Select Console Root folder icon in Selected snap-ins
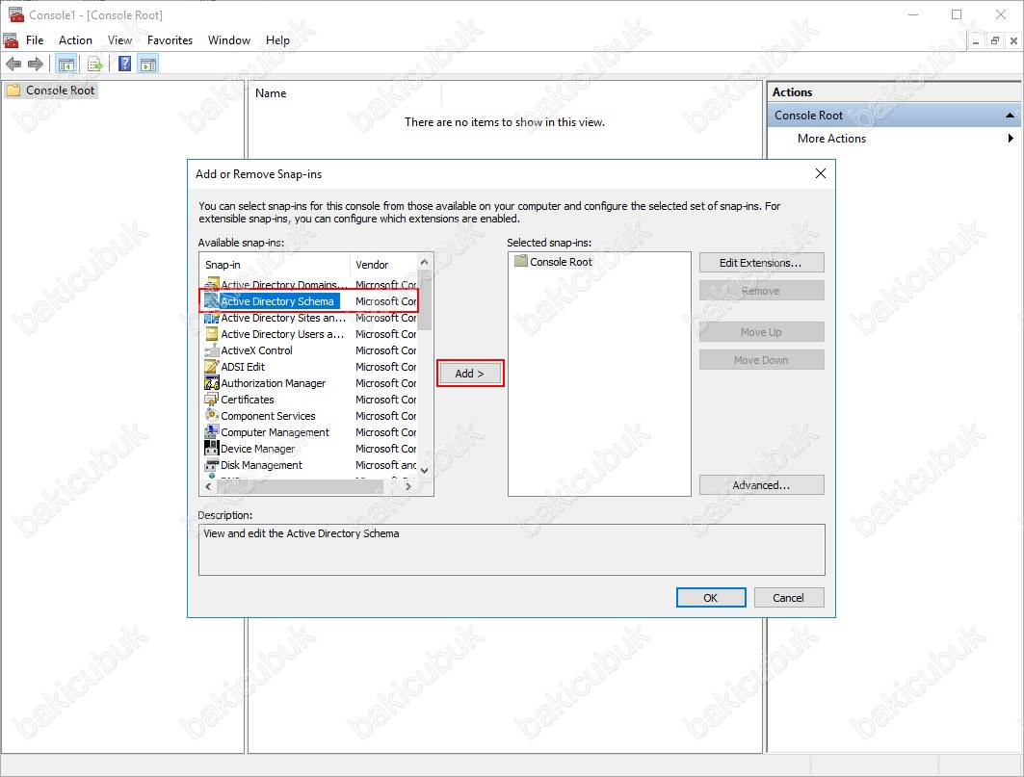The height and width of the screenshot is (777, 1024). pos(520,261)
